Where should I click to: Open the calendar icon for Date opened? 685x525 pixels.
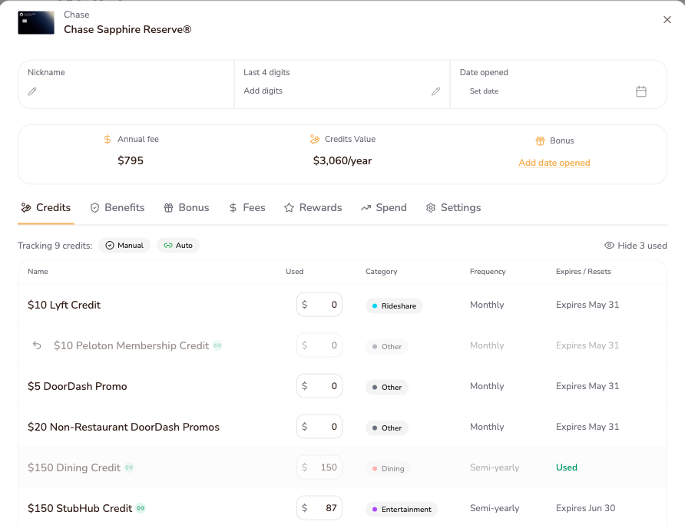[641, 91]
